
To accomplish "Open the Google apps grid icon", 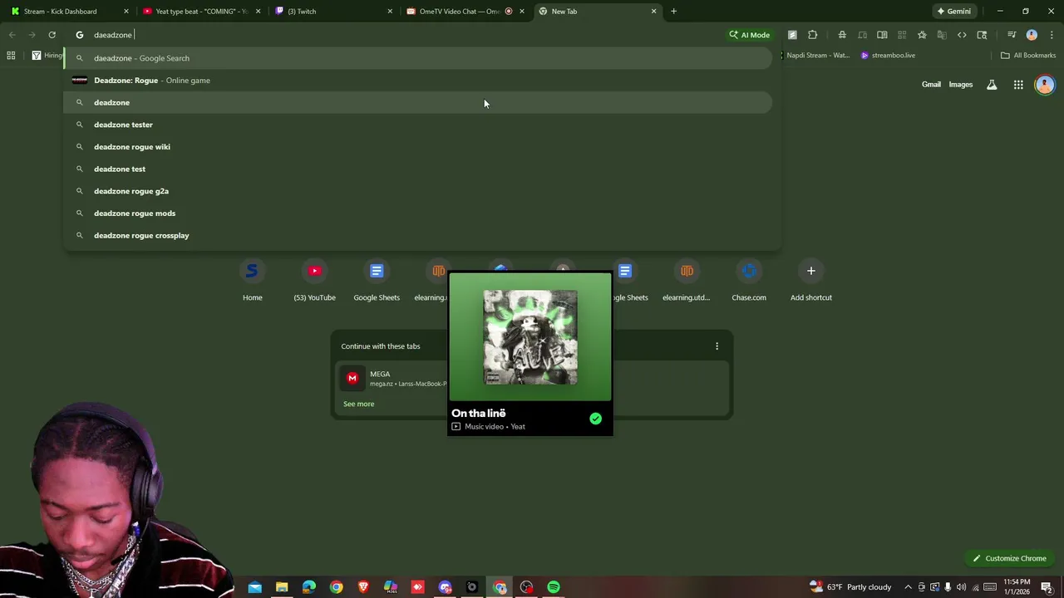I will 1018,85.
